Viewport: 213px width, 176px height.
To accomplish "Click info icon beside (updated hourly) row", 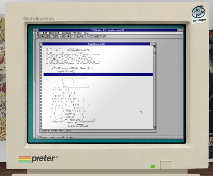I will click(41, 72).
